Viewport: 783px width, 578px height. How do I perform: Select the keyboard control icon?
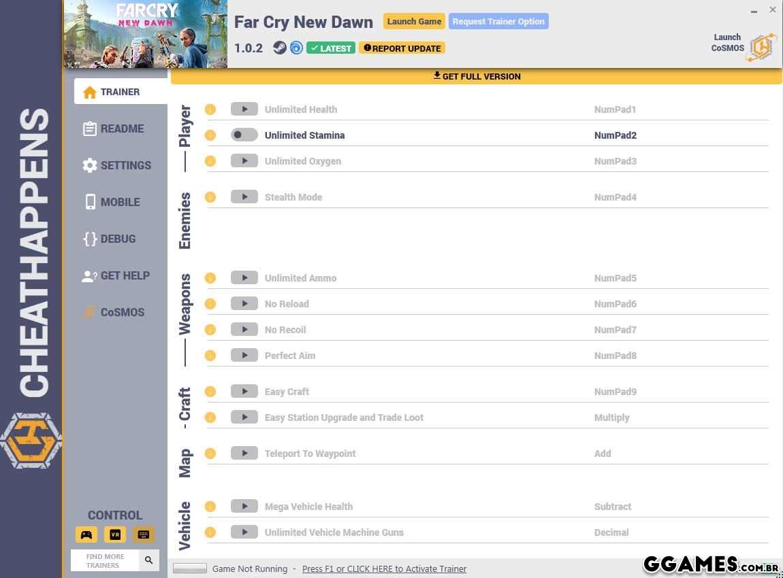pos(143,534)
